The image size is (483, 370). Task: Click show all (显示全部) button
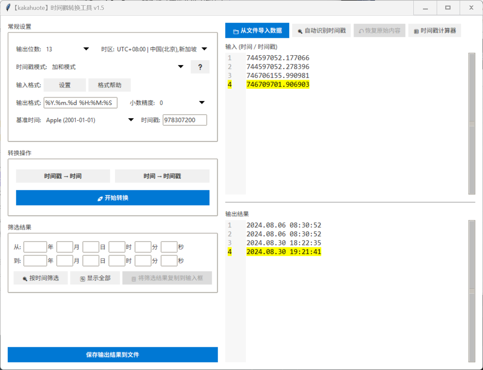(95, 278)
